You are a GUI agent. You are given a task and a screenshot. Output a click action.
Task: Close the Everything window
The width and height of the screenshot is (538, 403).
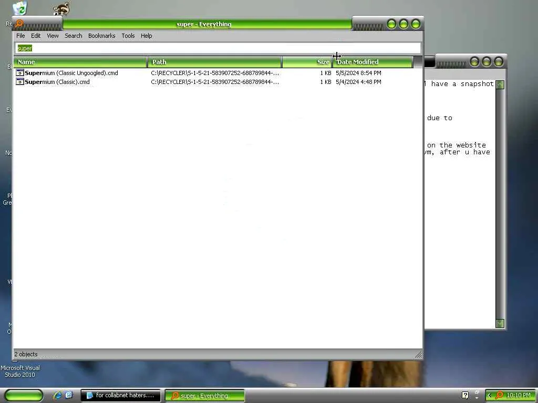coord(416,24)
